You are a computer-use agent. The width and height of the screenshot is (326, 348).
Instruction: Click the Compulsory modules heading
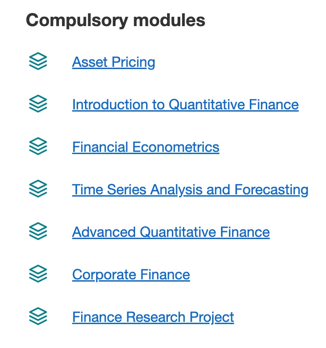(x=115, y=20)
